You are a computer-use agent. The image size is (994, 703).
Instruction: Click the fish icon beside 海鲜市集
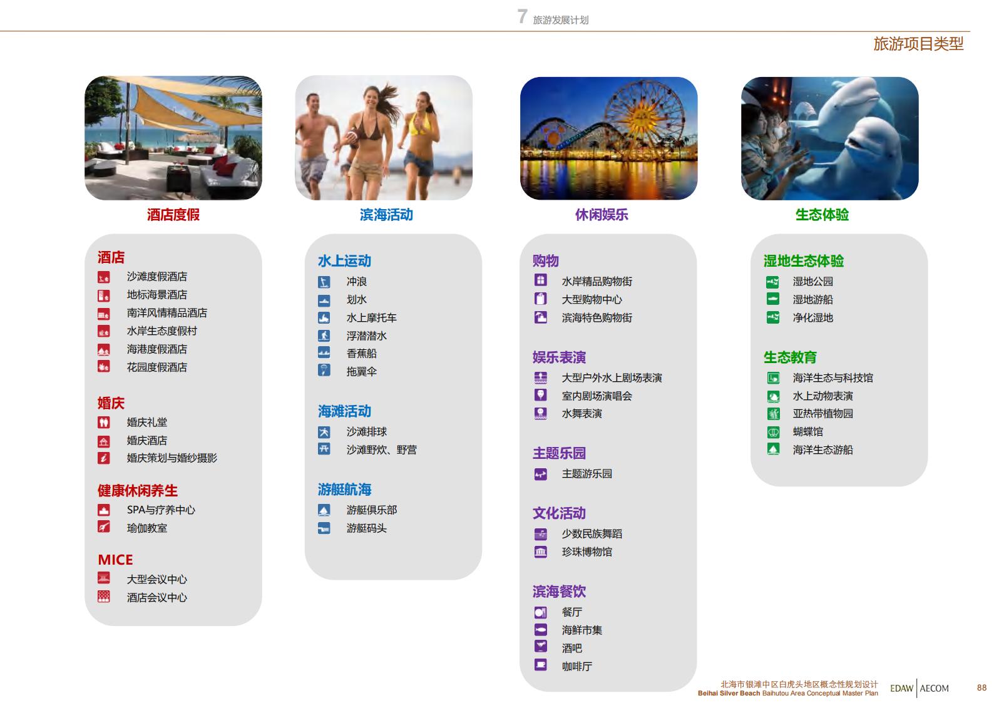(x=540, y=630)
